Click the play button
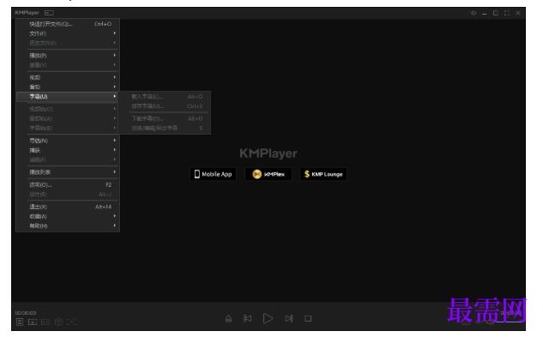543x337 pixels. click(268, 318)
